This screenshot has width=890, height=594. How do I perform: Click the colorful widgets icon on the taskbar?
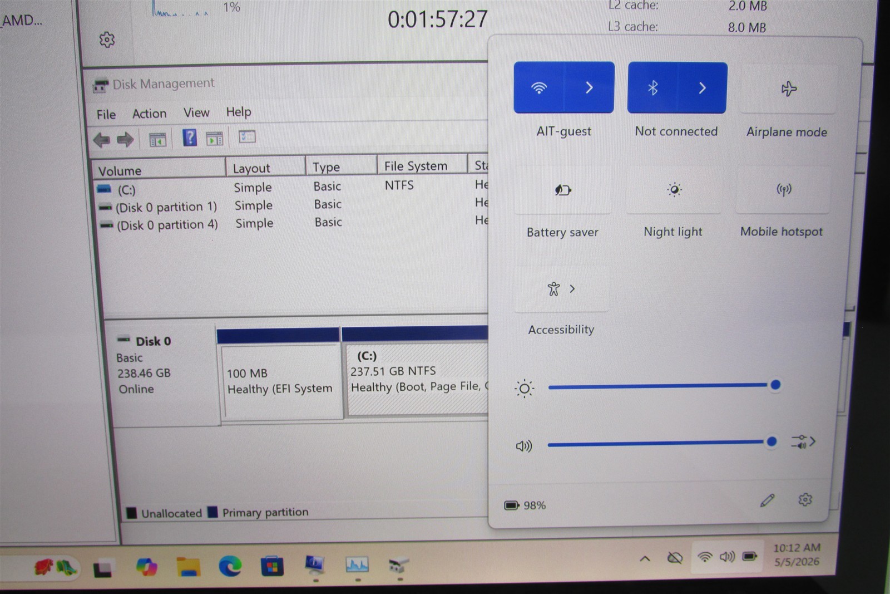(55, 568)
